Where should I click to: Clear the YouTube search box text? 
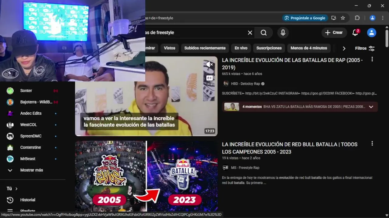250,33
